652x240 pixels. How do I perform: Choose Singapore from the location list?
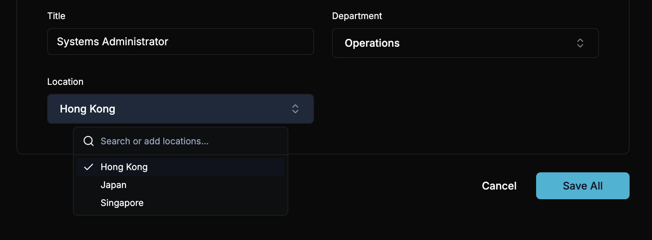click(x=122, y=203)
